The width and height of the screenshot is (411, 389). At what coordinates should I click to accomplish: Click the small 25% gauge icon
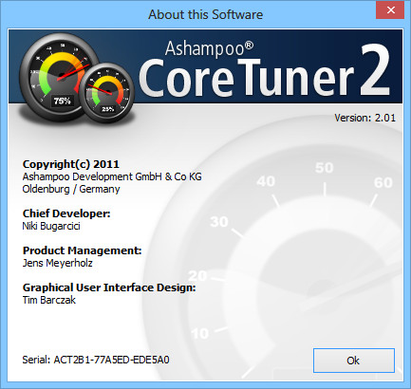tap(107, 92)
